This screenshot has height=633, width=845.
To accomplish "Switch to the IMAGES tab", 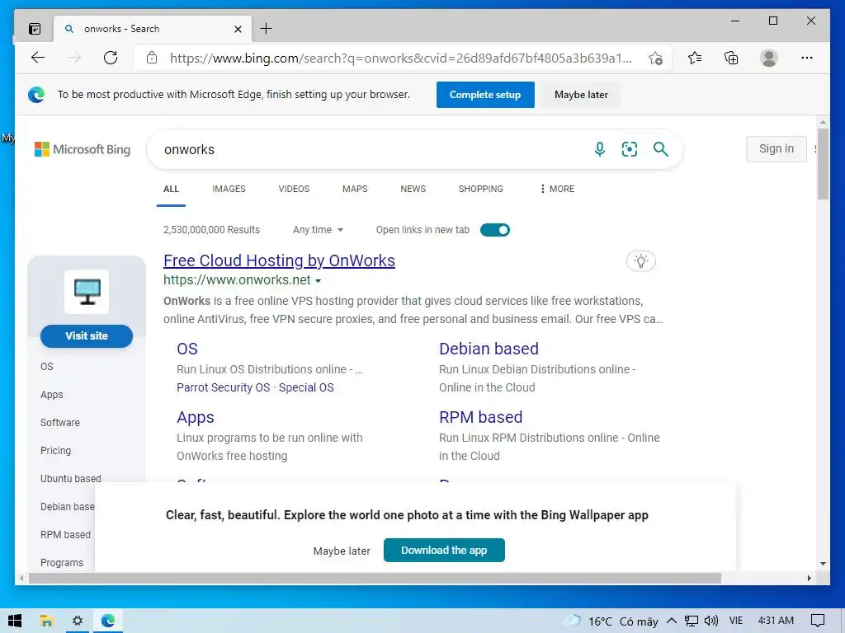I will click(x=229, y=189).
